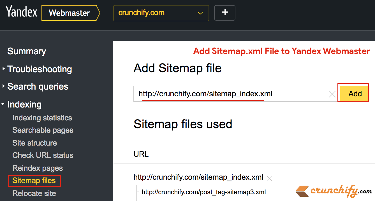The height and width of the screenshot is (201, 375).
Task: Open Reindex pages
Action: click(38, 168)
